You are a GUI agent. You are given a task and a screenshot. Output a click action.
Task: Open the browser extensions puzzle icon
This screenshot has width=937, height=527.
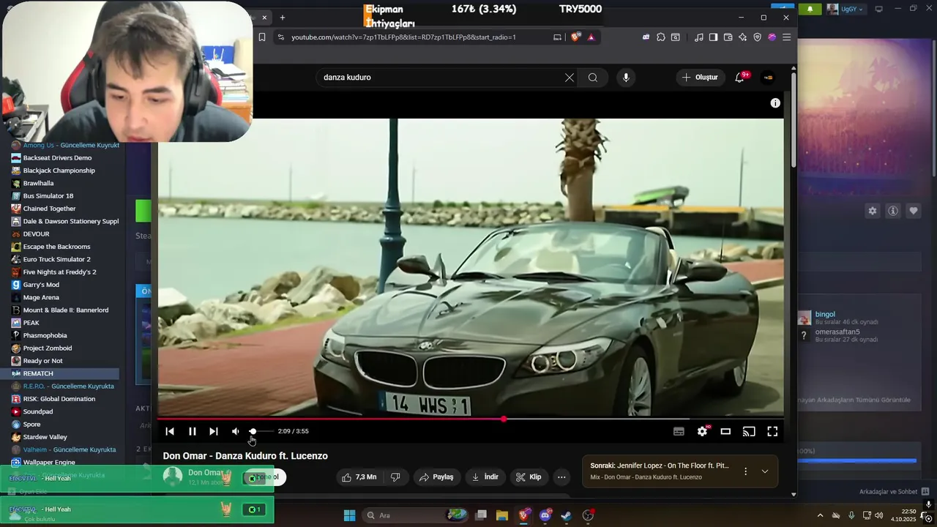coord(661,37)
